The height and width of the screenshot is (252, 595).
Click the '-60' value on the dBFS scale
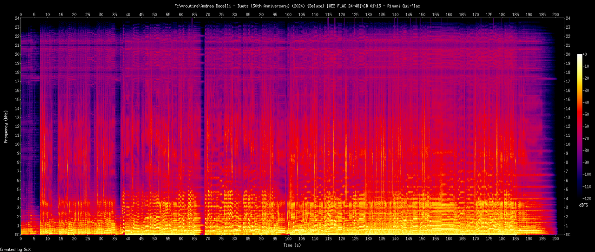click(586, 126)
